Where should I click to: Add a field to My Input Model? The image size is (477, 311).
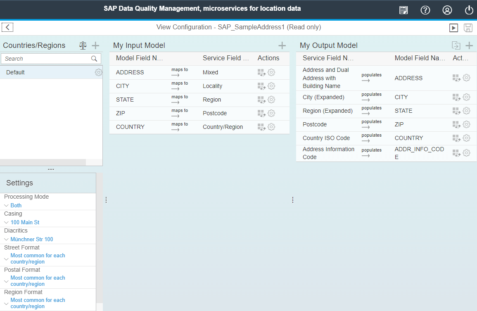click(282, 45)
